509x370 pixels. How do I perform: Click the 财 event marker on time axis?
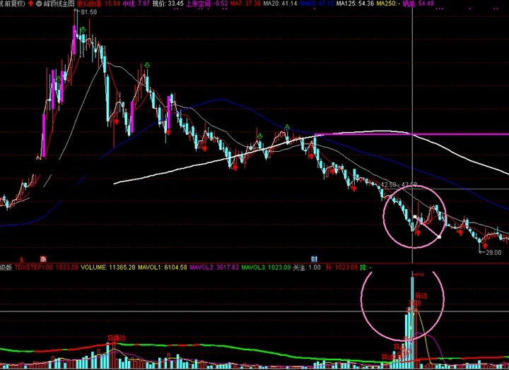pos(314,259)
